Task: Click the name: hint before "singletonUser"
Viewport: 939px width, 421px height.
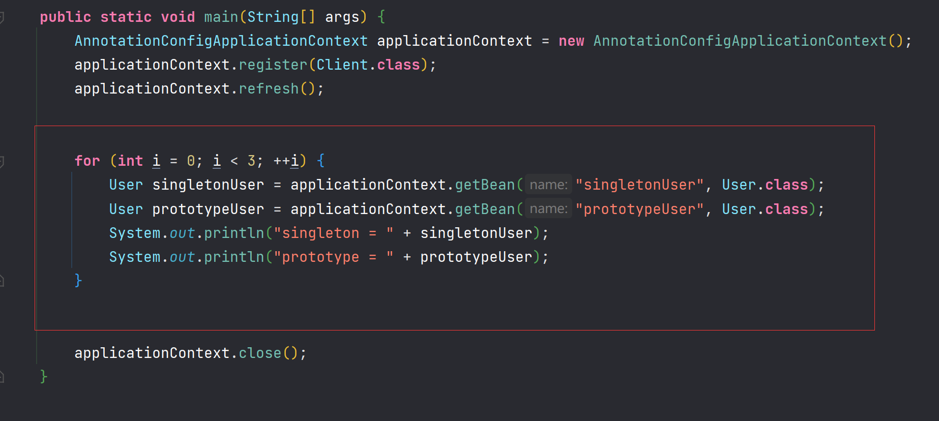Action: click(x=548, y=185)
